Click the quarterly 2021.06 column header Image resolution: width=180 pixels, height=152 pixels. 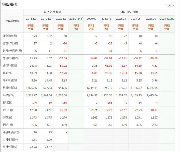tap(136, 19)
